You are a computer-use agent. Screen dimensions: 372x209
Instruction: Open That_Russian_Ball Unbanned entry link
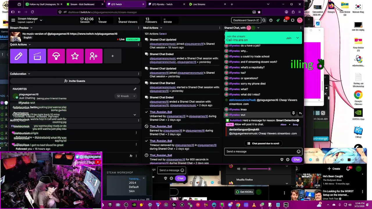click(161, 112)
